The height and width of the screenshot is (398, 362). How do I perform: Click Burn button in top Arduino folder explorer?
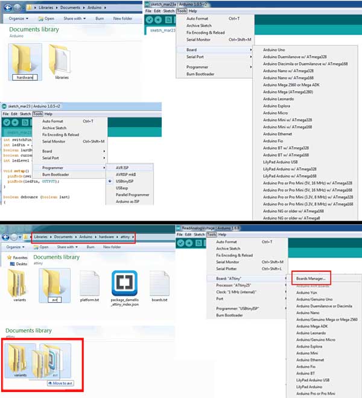(x=100, y=19)
